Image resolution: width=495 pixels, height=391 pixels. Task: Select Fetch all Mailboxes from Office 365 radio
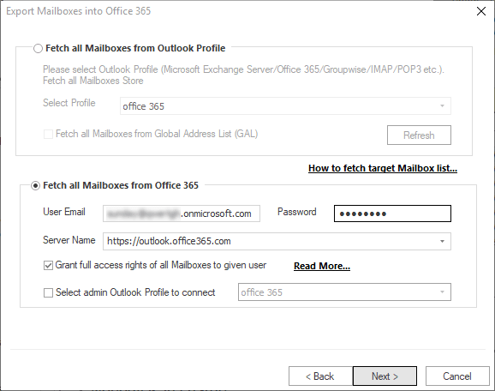coord(35,185)
